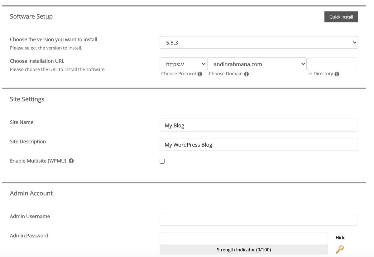
Task: Open the protocol dropdown showing https://
Action: coord(183,64)
